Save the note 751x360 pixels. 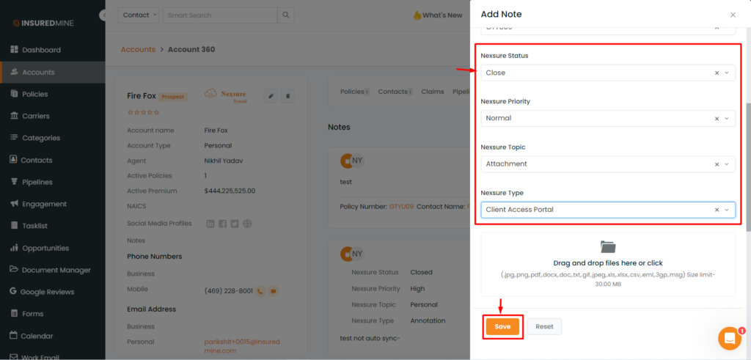502,326
